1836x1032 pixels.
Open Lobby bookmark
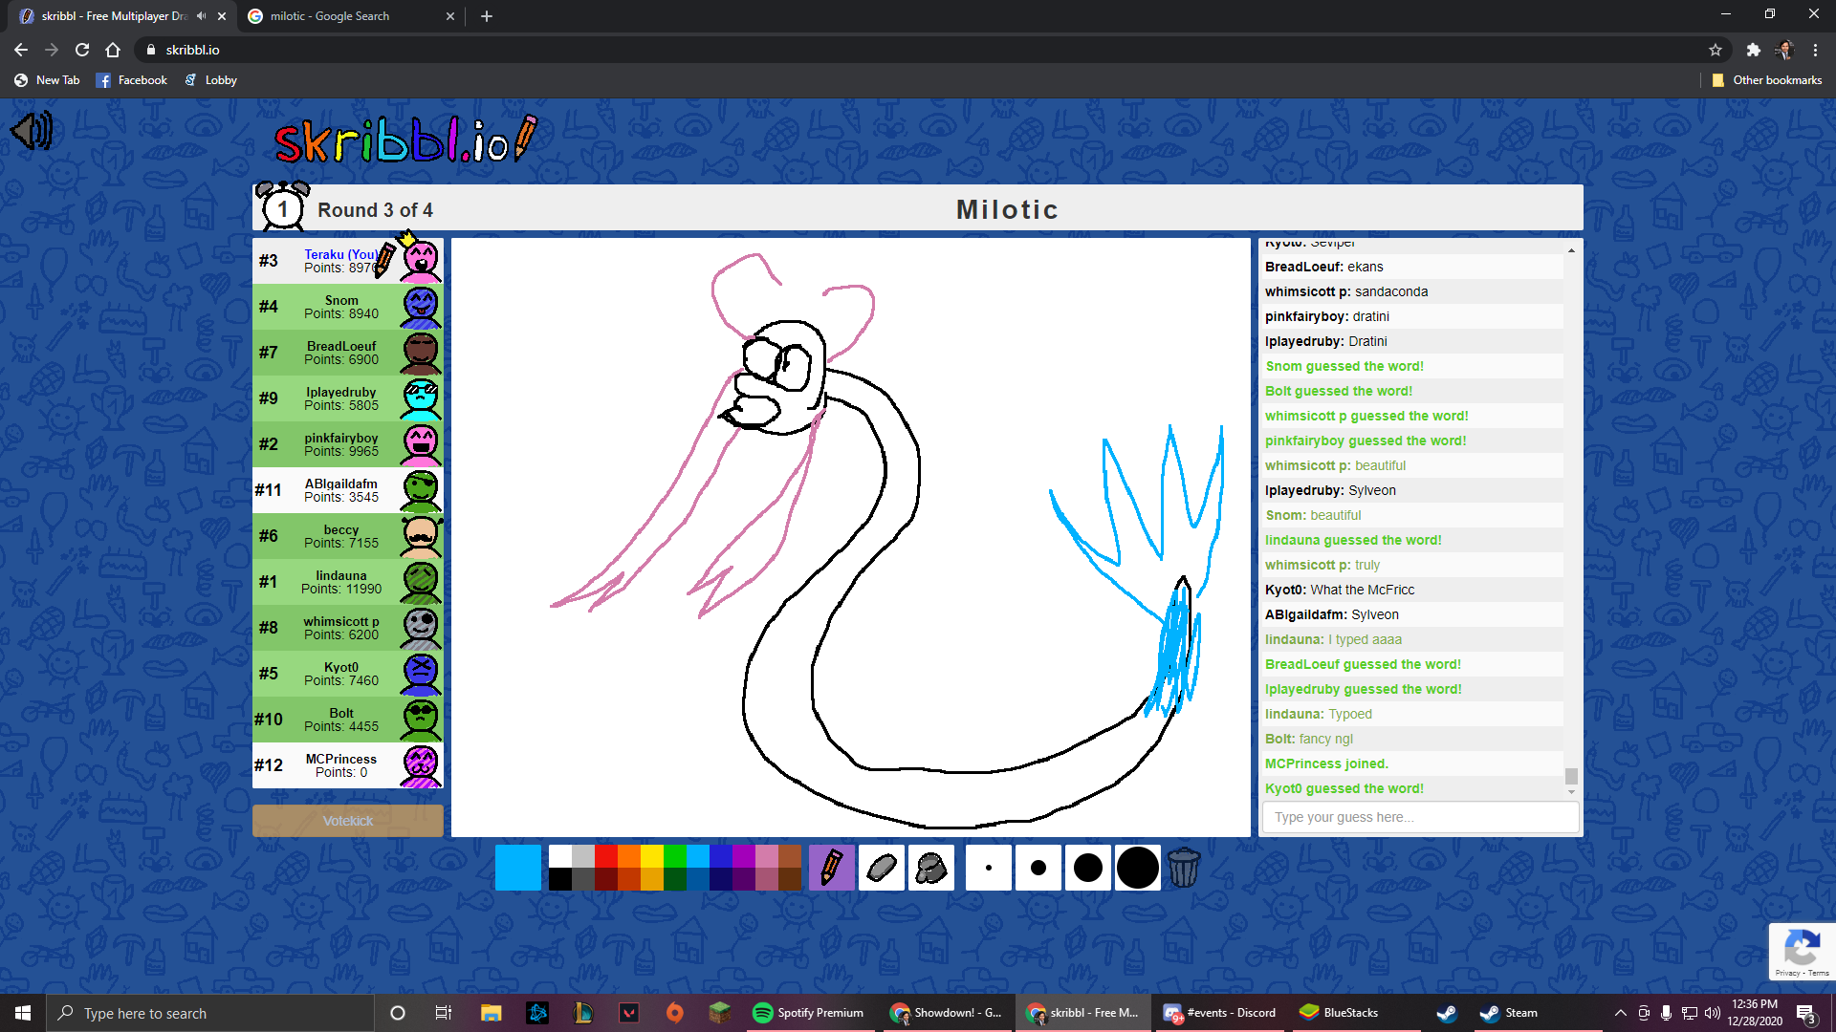pos(210,80)
